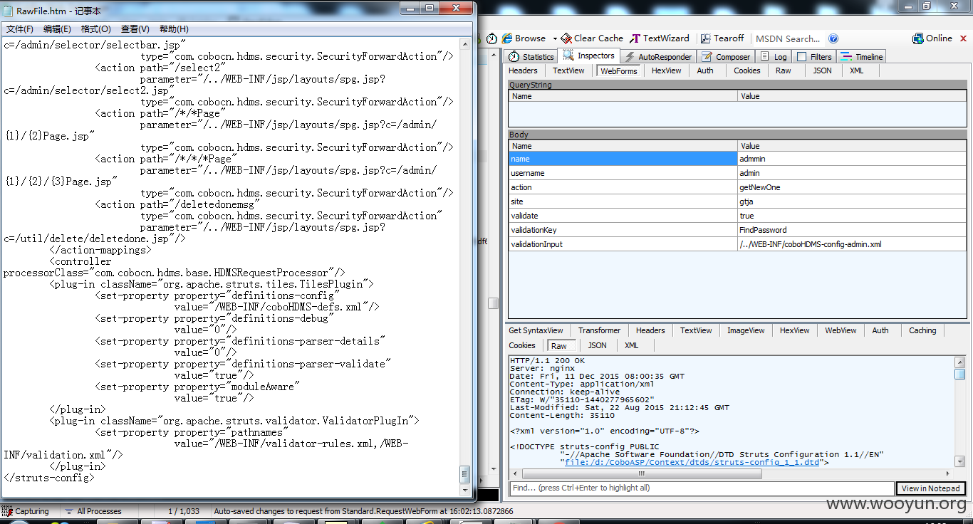Select the response JSON tab in lower panel
The height and width of the screenshot is (524, 973).
pyautogui.click(x=598, y=345)
